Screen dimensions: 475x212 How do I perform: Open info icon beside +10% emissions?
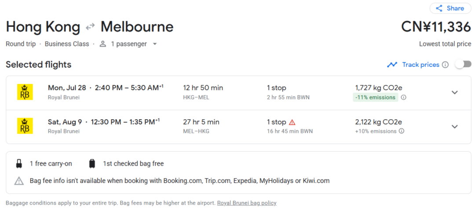[402, 131]
